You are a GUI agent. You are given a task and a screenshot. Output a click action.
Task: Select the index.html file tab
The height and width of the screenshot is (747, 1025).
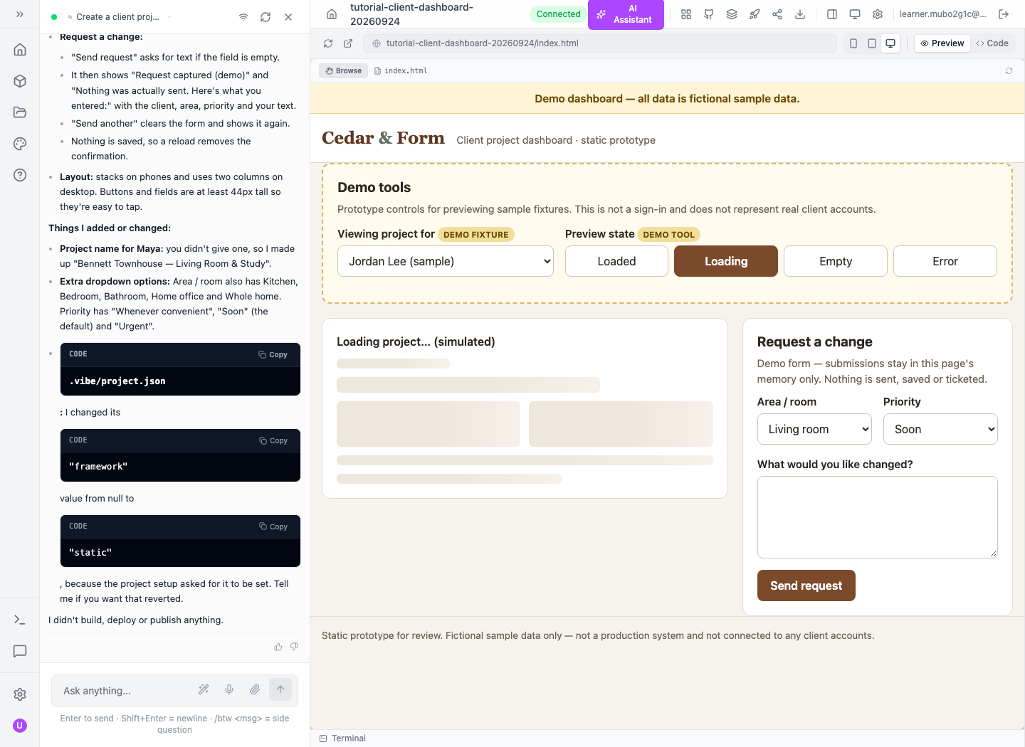coord(401,71)
